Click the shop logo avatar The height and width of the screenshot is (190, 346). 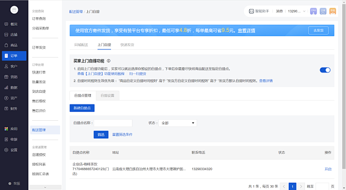click(x=14, y=9)
